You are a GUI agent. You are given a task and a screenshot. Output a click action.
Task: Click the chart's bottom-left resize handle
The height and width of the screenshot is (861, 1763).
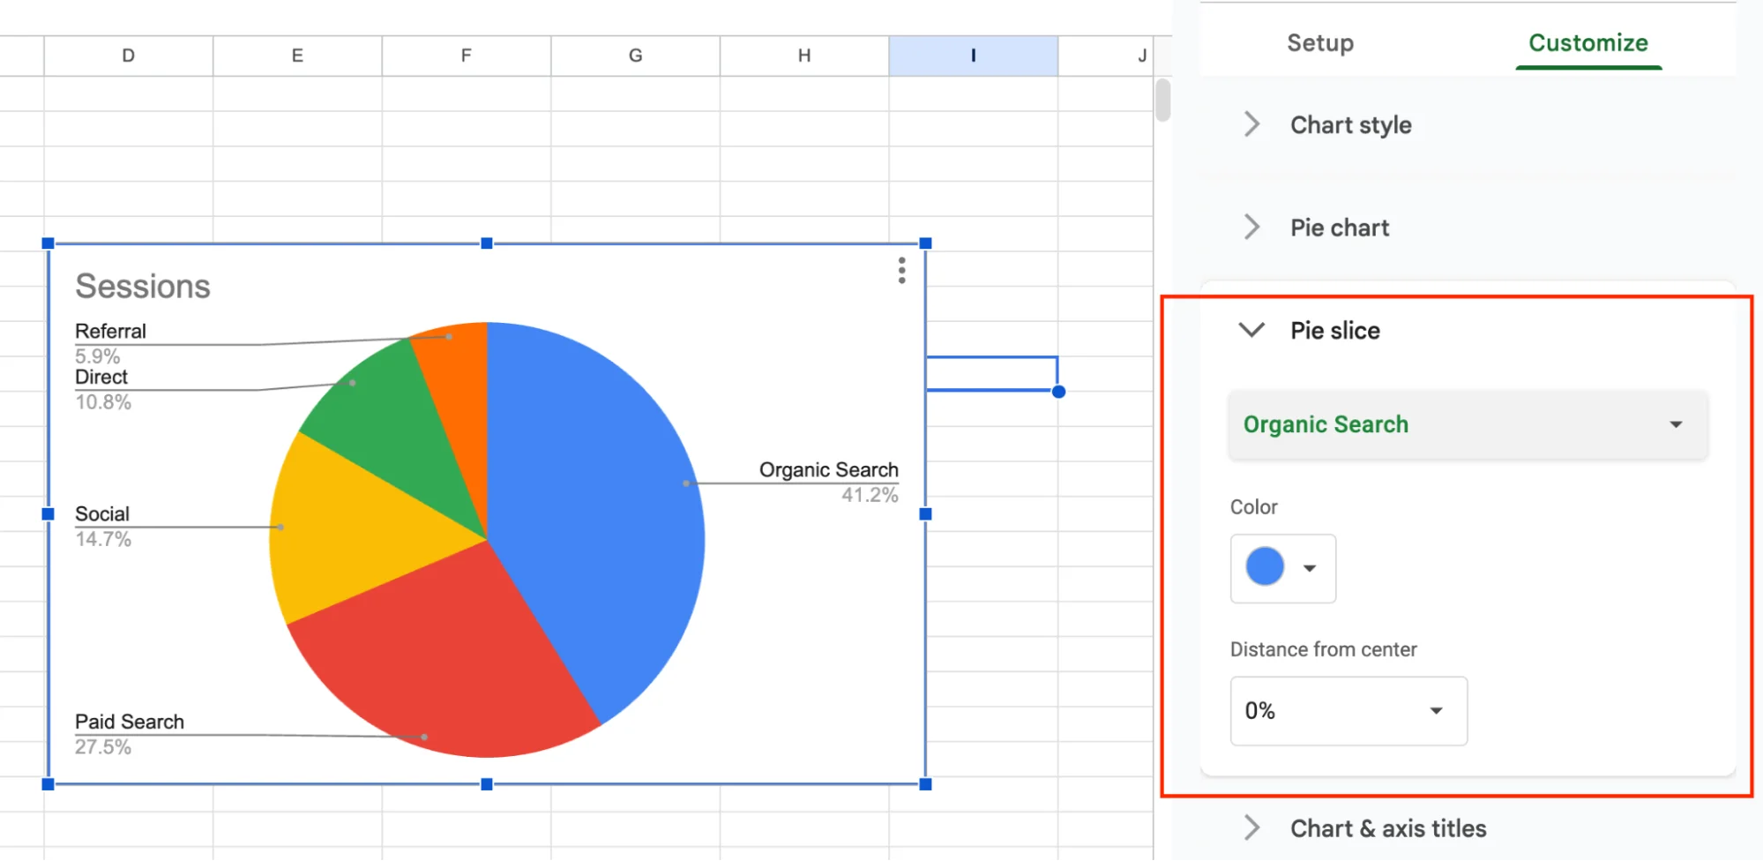(49, 784)
